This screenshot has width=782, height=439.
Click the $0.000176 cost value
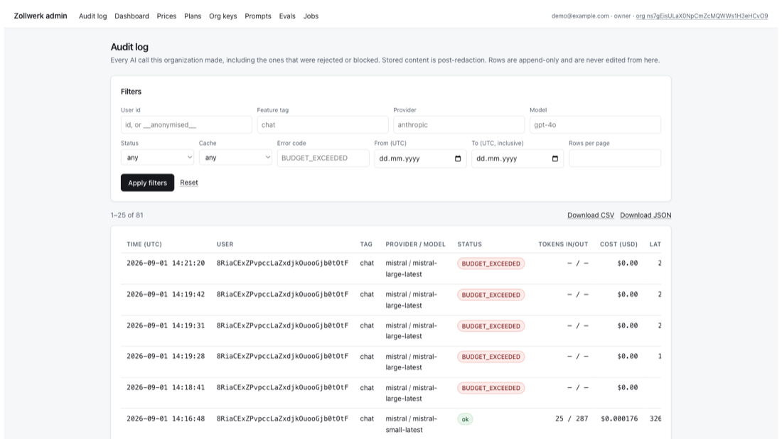click(x=619, y=418)
